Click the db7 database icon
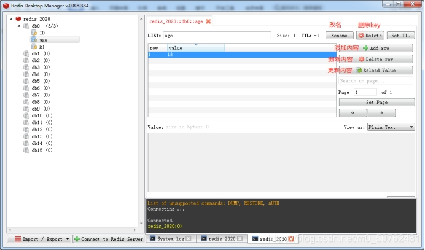This screenshot has width=425, height=250. [x=26, y=95]
